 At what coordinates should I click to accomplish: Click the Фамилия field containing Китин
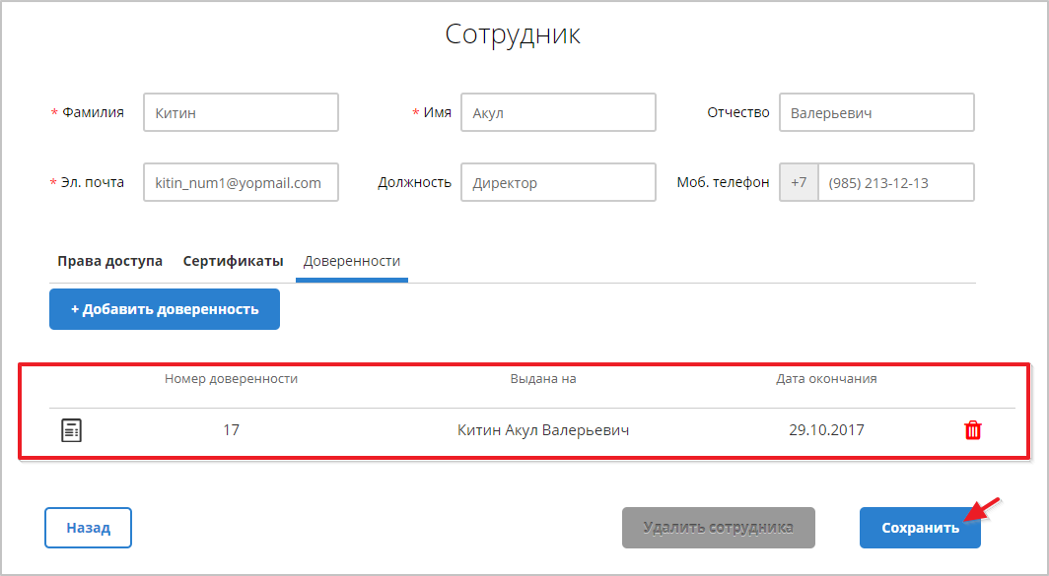point(241,112)
